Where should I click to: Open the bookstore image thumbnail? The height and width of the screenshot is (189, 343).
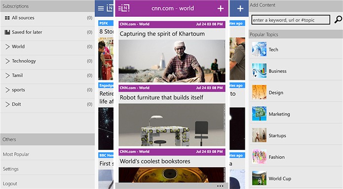(x=172, y=175)
